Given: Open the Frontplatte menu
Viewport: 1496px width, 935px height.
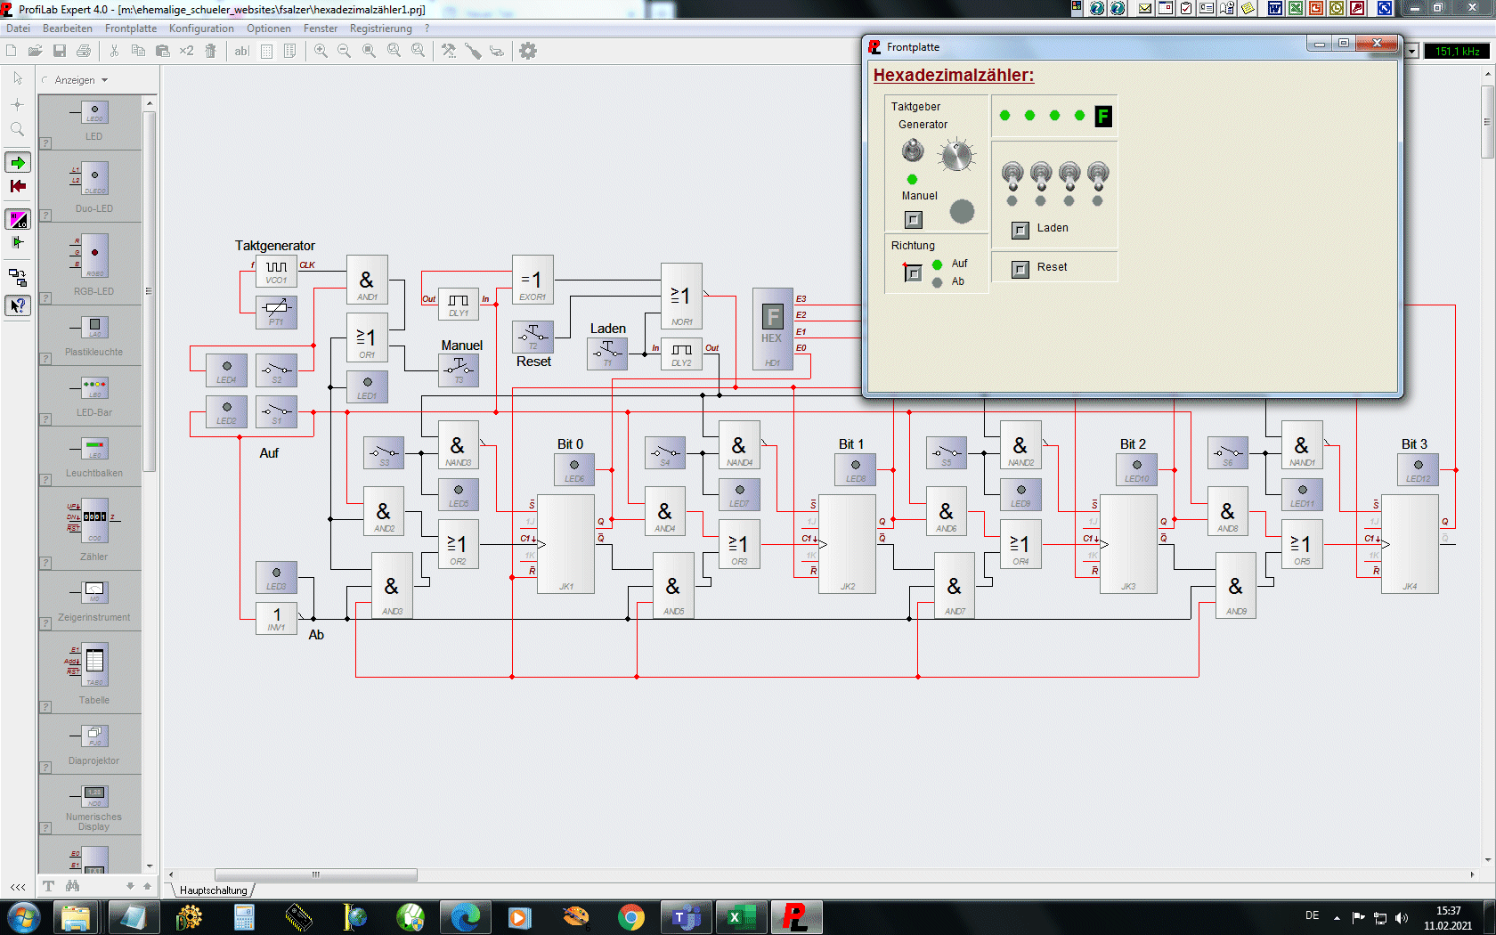Looking at the screenshot, I should (x=131, y=28).
